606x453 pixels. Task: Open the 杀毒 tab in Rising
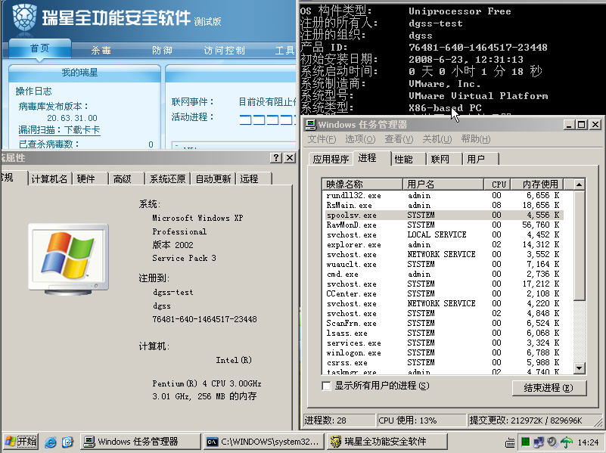click(x=101, y=51)
